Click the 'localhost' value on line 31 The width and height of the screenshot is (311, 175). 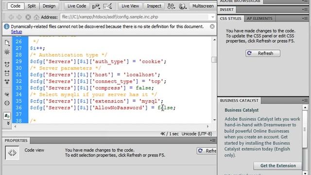click(x=140, y=75)
